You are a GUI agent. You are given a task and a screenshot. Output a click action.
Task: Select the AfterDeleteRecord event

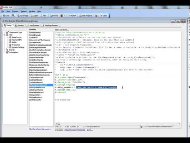pos(36,93)
